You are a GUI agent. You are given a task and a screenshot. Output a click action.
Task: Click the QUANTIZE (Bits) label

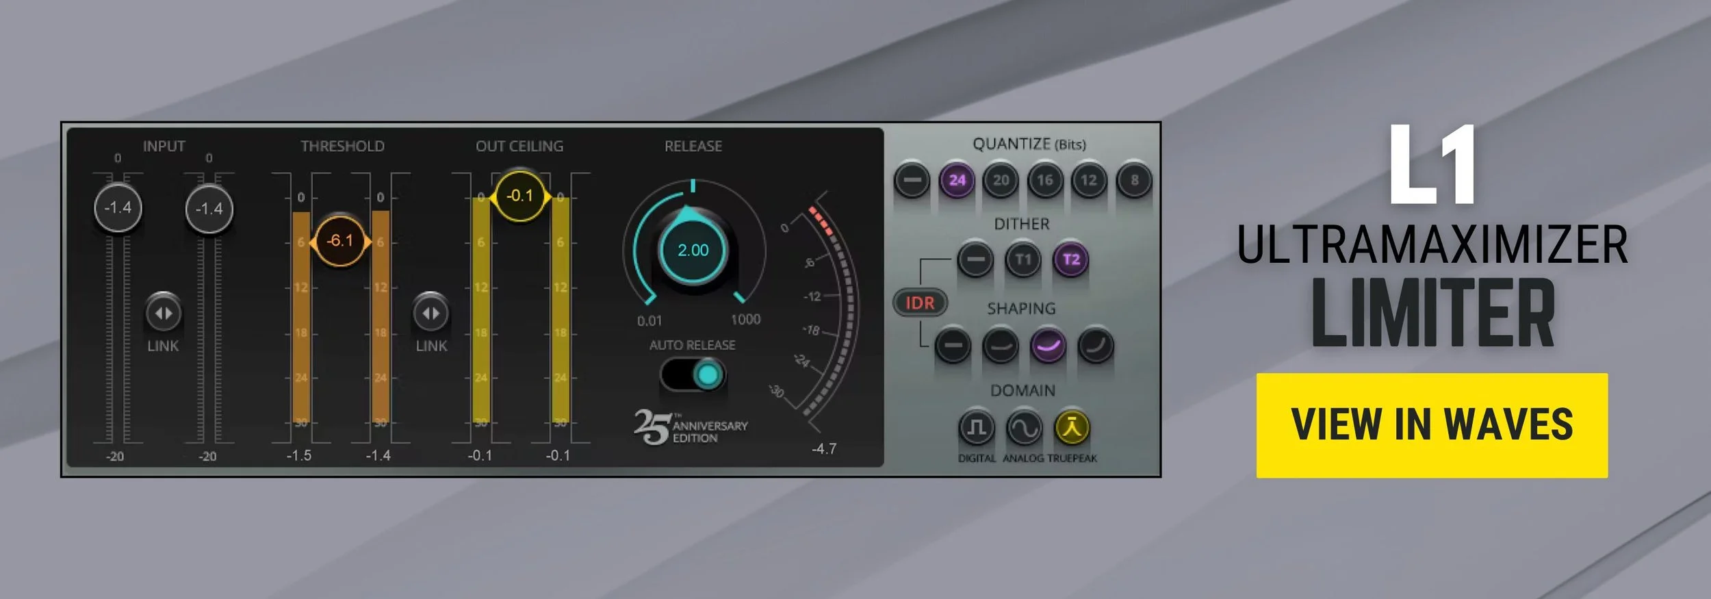coord(1029,144)
